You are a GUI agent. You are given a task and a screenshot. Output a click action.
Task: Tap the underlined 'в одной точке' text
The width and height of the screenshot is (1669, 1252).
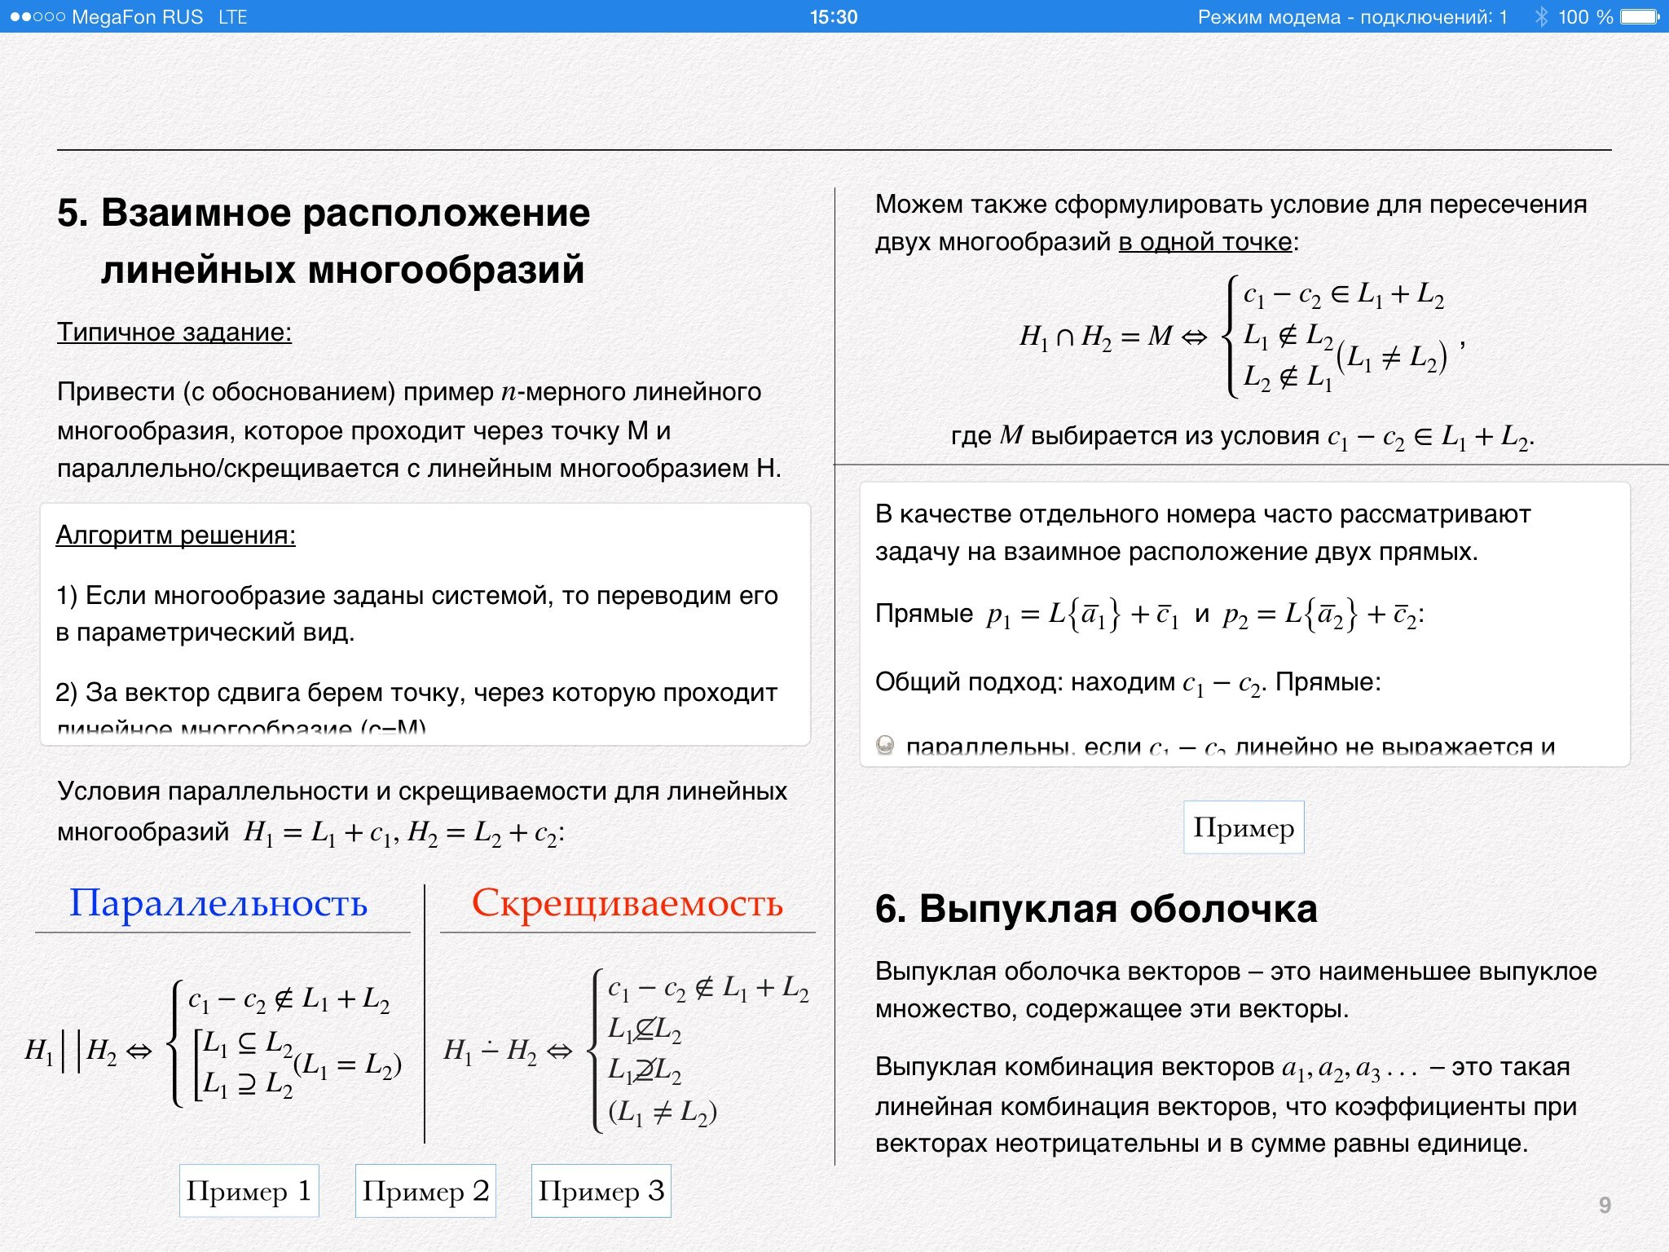(1205, 242)
